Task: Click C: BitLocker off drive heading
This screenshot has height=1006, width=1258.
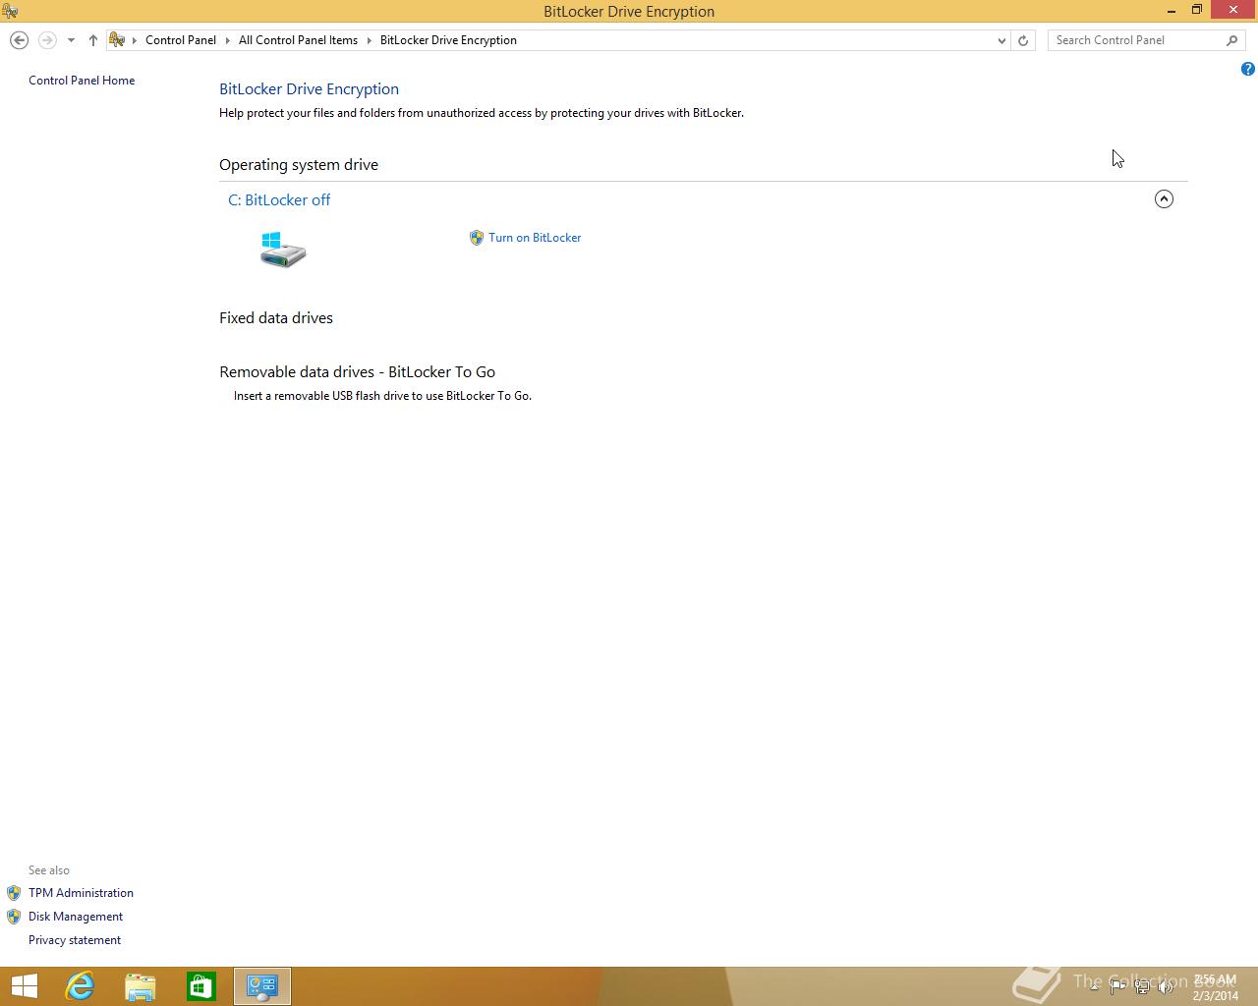Action: [279, 199]
